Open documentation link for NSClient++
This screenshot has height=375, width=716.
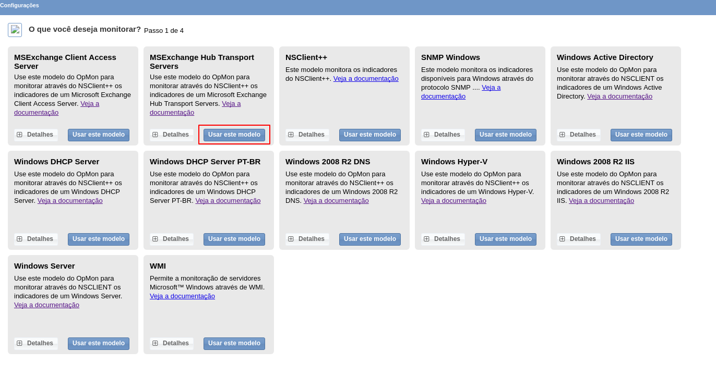tap(366, 79)
